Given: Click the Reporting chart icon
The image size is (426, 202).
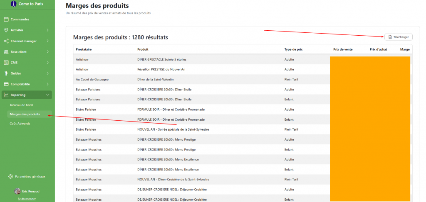Looking at the screenshot, I should tap(6, 95).
